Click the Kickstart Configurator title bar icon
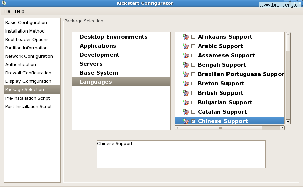The height and width of the screenshot is (187, 303). point(4,3)
